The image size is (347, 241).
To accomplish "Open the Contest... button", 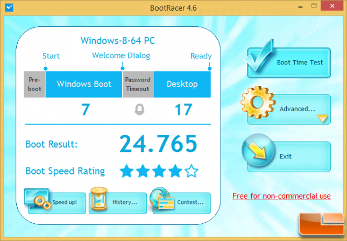I will pyautogui.click(x=181, y=203).
